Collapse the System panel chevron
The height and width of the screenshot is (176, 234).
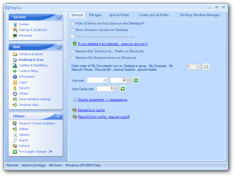coord(58,17)
